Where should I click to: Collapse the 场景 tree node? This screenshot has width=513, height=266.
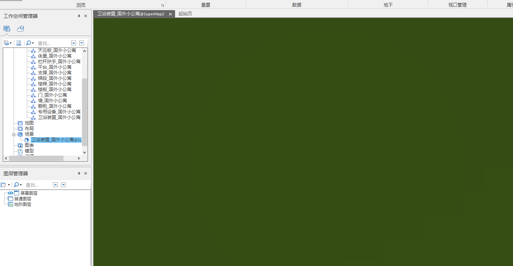(x=14, y=134)
